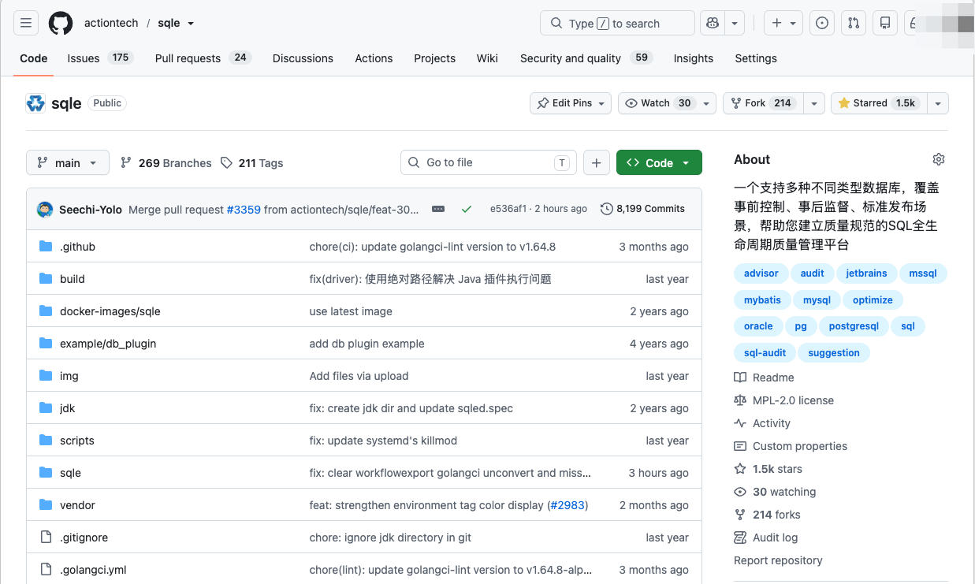This screenshot has height=584, width=975.
Task: Click commit hash e536af1
Action: pyautogui.click(x=508, y=209)
